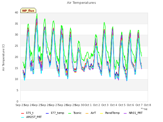Click the Oct 1 x-axis label
163x122 pixels.
(x=88, y=105)
